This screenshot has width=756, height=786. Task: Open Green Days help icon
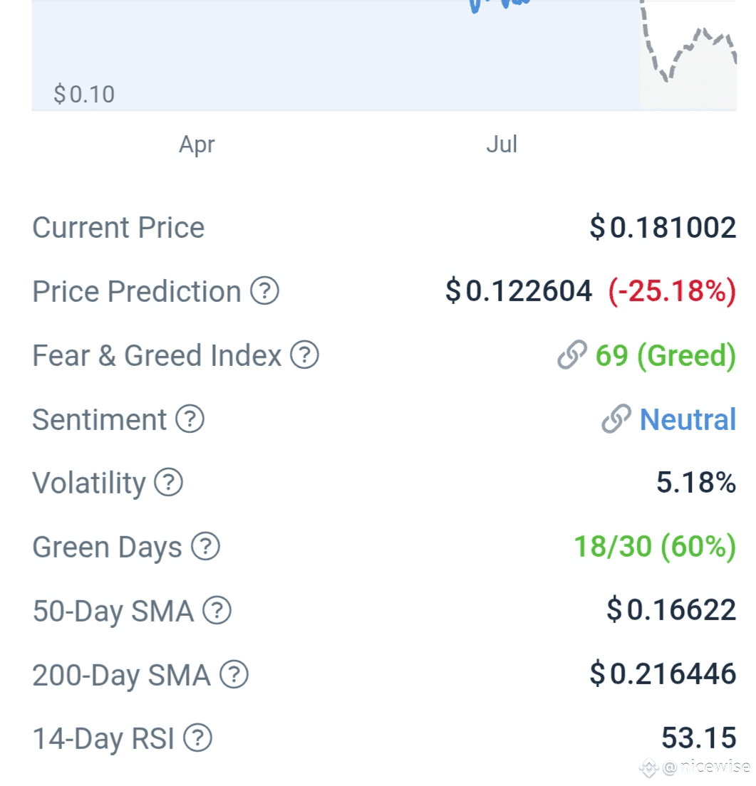click(205, 546)
